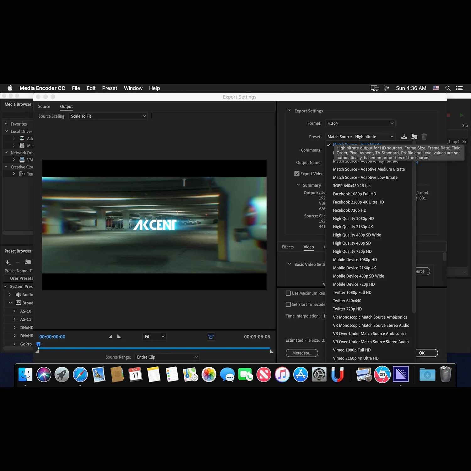Open Safari from the dock

tap(80, 374)
